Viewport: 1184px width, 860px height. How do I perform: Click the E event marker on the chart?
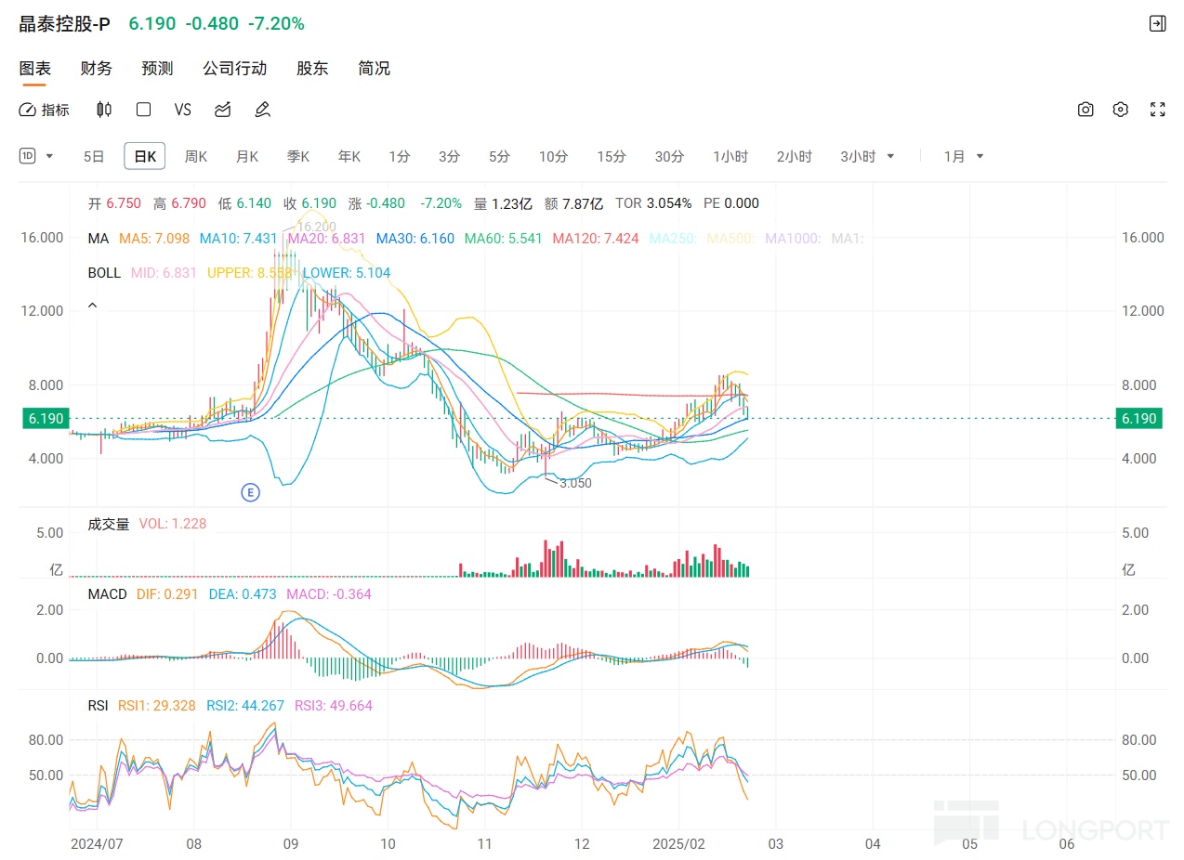pos(250,492)
